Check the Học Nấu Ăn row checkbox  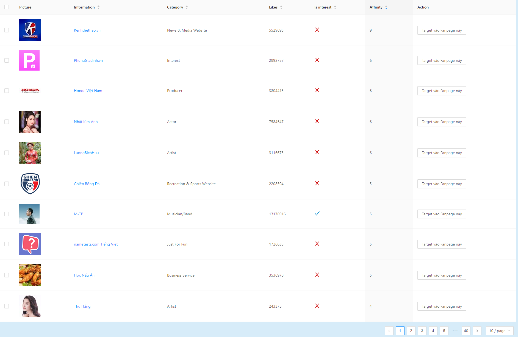(7, 275)
